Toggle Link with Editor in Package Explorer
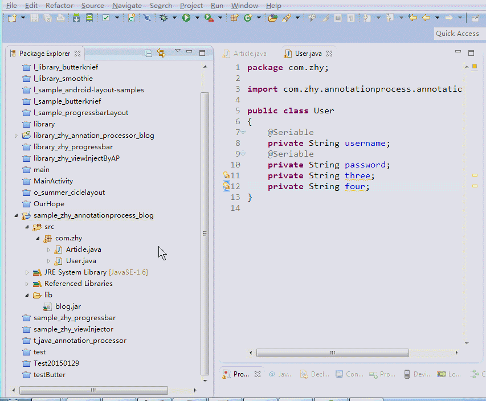486x401 pixels. point(161,53)
